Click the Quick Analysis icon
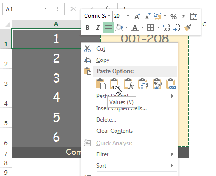The image size is (216, 176). (87, 143)
